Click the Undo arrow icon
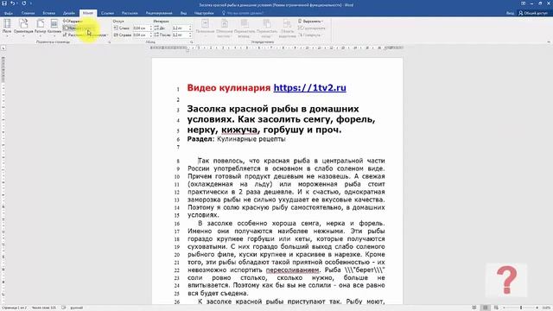This screenshot has height=311, width=553. tap(13, 3)
